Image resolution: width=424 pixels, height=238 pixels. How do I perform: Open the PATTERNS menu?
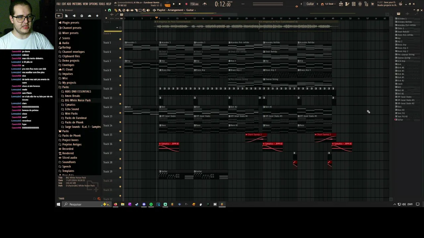tap(77, 4)
